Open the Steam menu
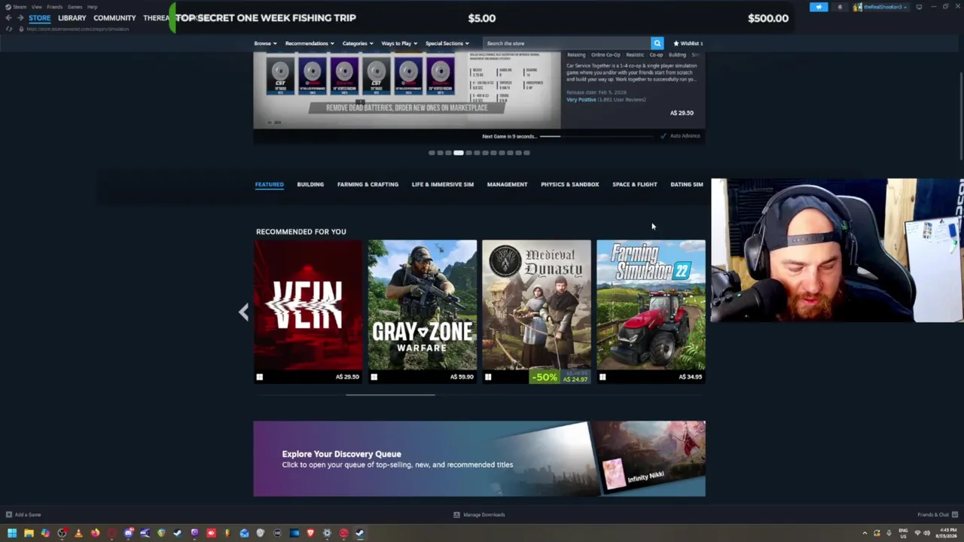The image size is (964, 542). (17, 7)
